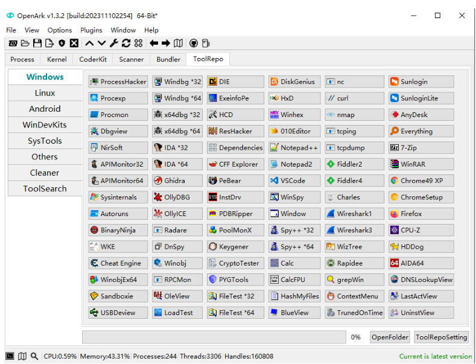
Task: Click the ToolRepoSetting button
Action: pos(441,337)
